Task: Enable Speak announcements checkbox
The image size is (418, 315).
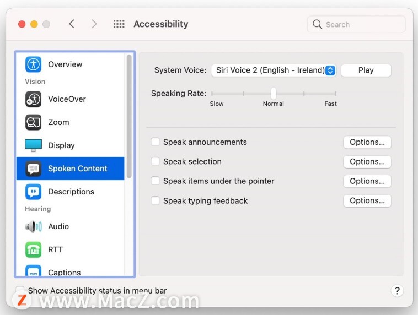Action: [x=156, y=142]
